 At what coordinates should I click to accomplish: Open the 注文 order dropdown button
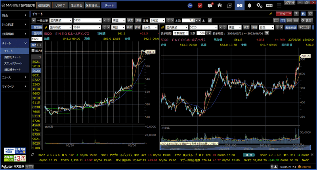pyautogui.click(x=284, y=14)
